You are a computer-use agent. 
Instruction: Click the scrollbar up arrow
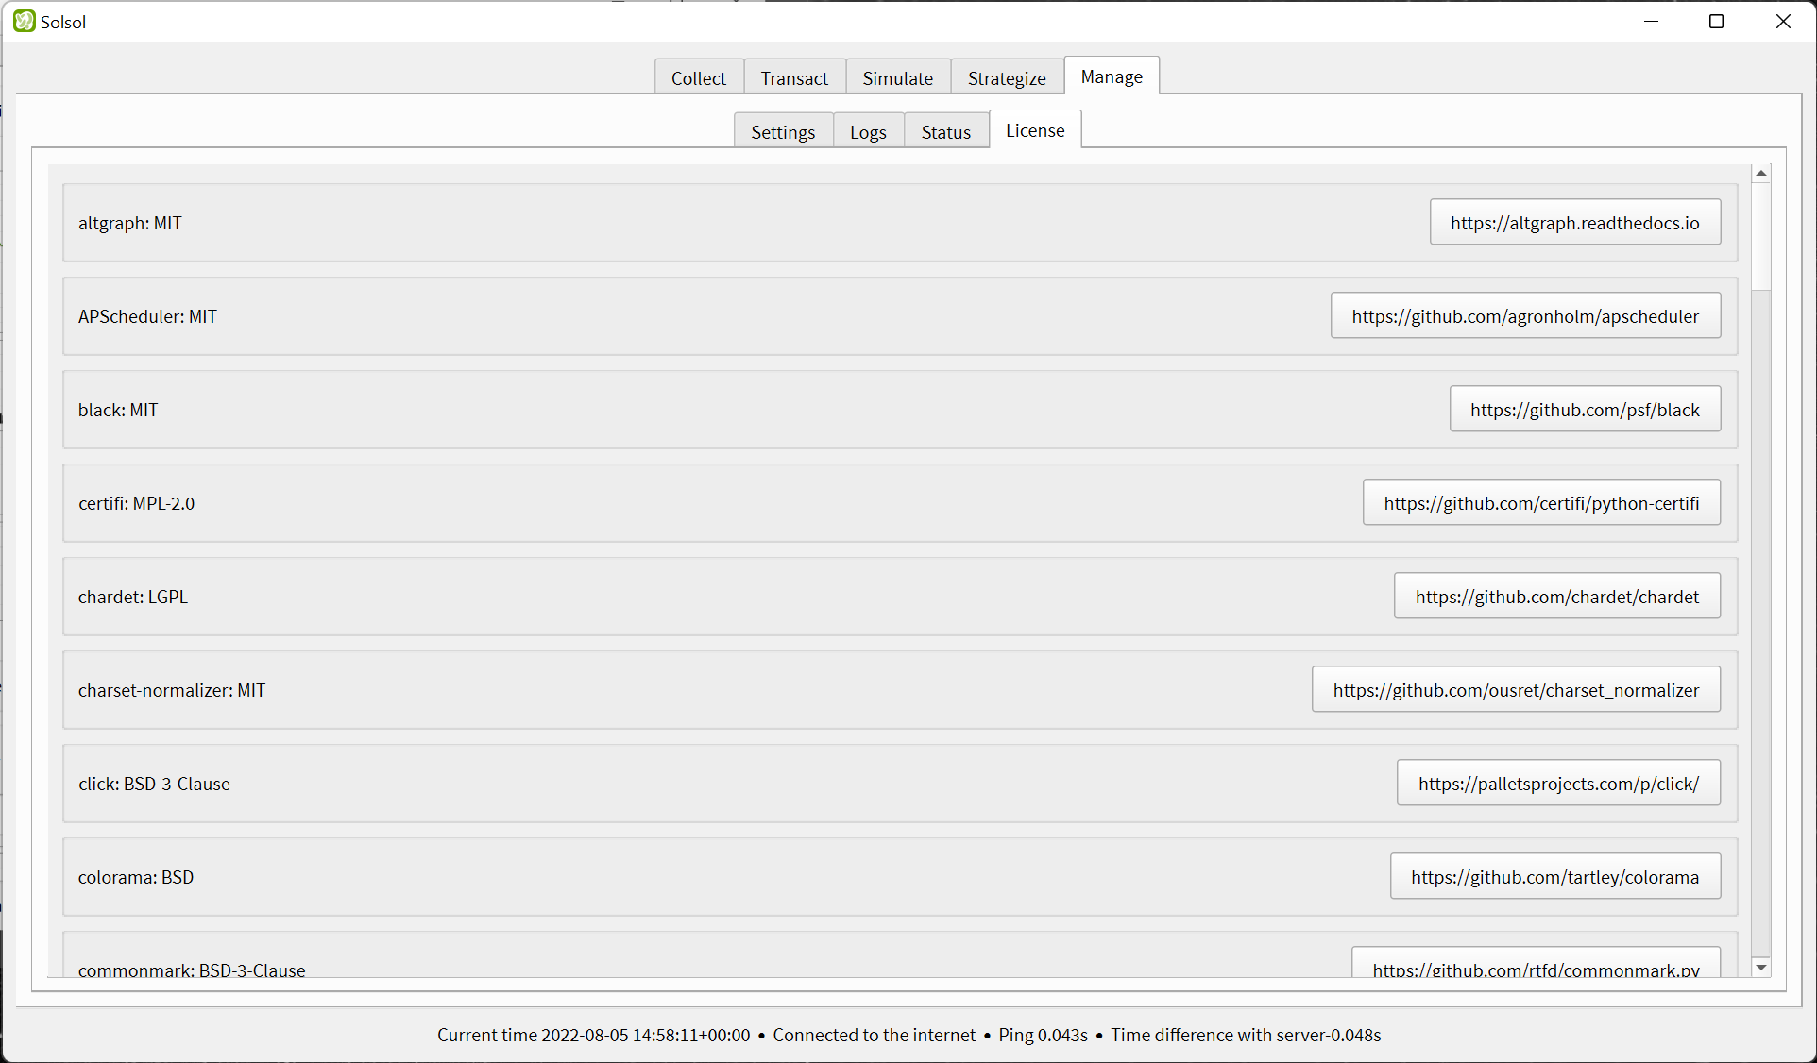[x=1761, y=174]
